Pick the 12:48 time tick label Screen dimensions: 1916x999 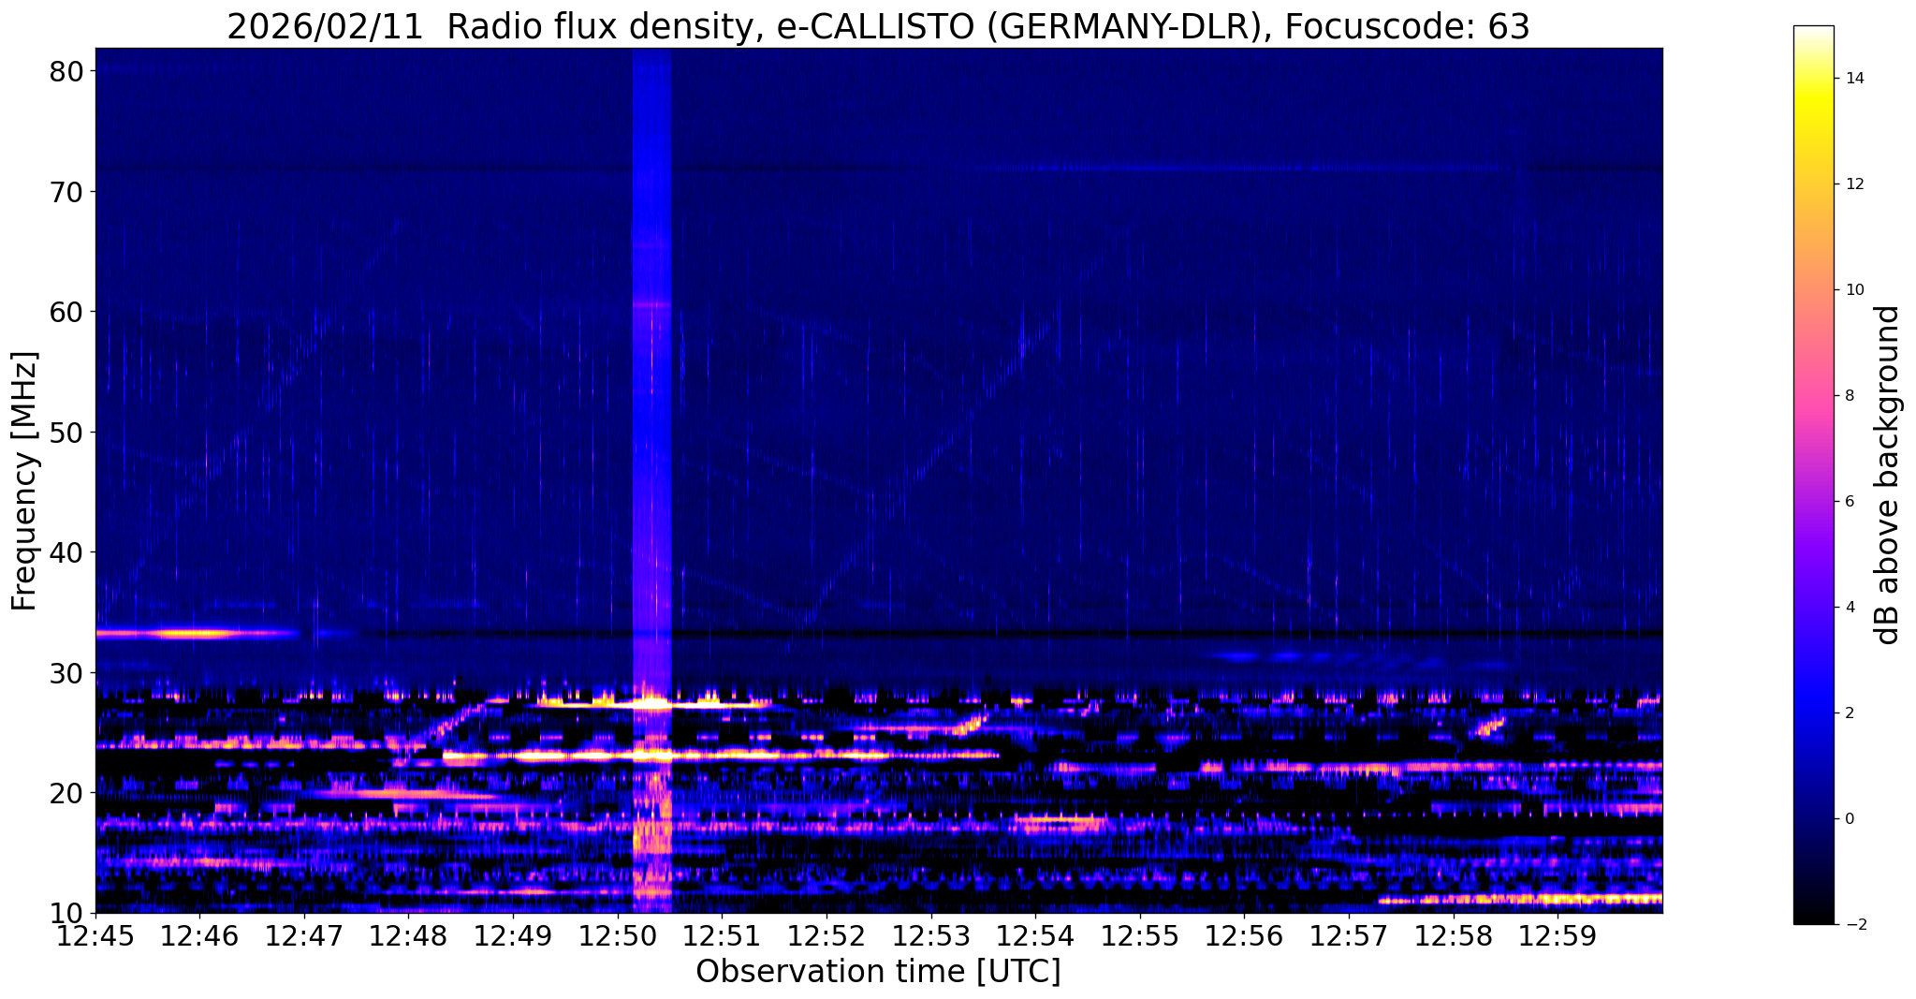(409, 936)
